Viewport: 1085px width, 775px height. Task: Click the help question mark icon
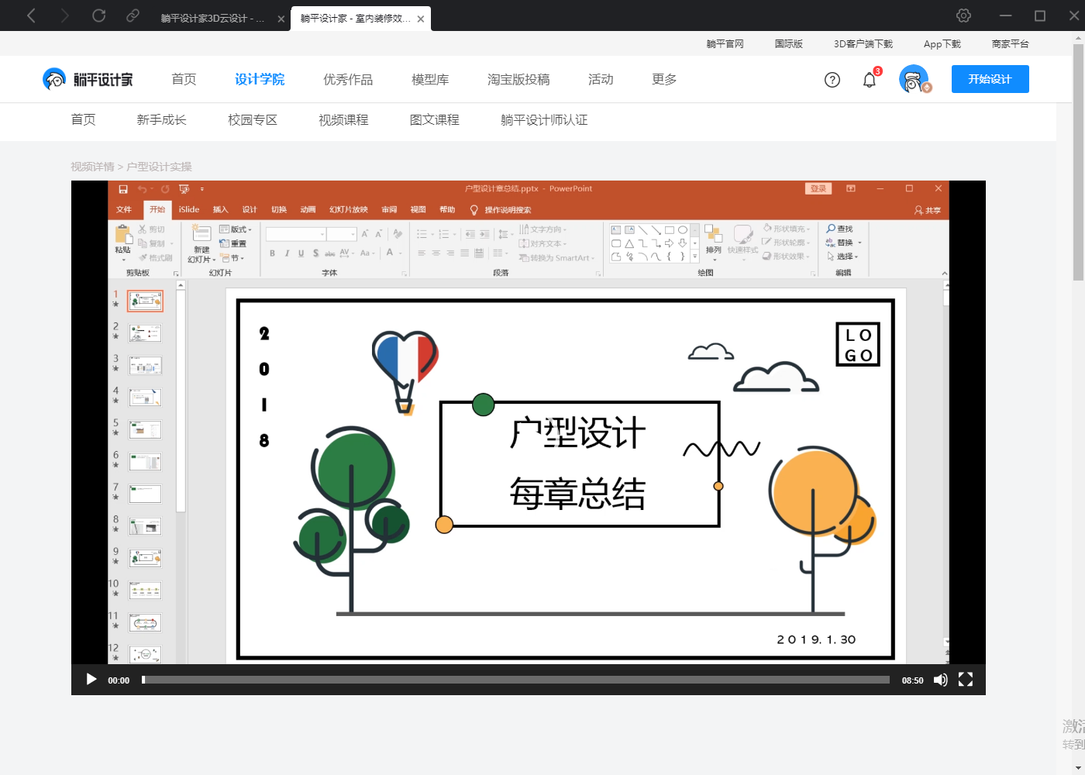(832, 80)
